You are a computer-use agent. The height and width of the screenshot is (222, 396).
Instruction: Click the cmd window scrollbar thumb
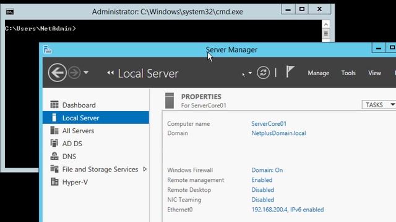326,33
